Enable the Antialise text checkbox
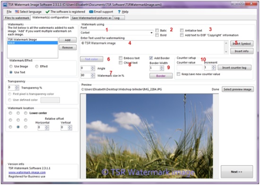 click(182, 30)
